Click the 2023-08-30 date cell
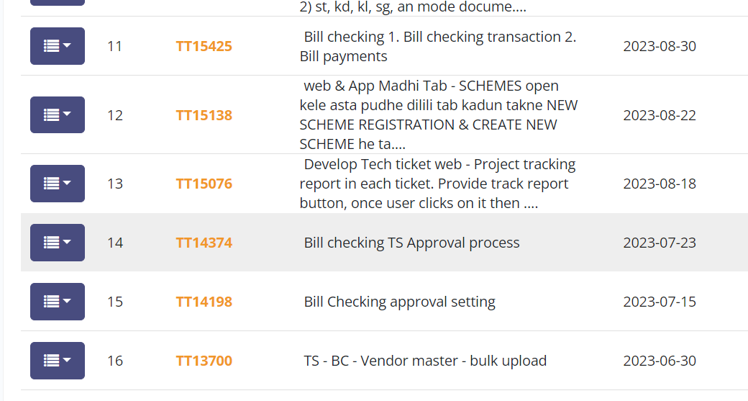 click(x=660, y=46)
